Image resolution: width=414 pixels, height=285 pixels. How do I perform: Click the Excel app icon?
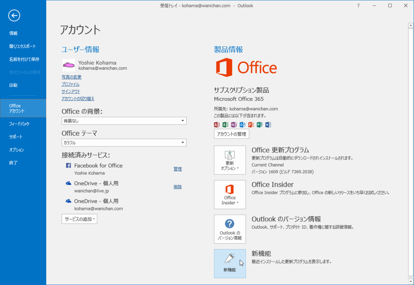pos(225,125)
